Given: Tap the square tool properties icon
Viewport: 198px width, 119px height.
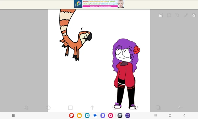Looking at the screenshot, I should tap(70, 108).
